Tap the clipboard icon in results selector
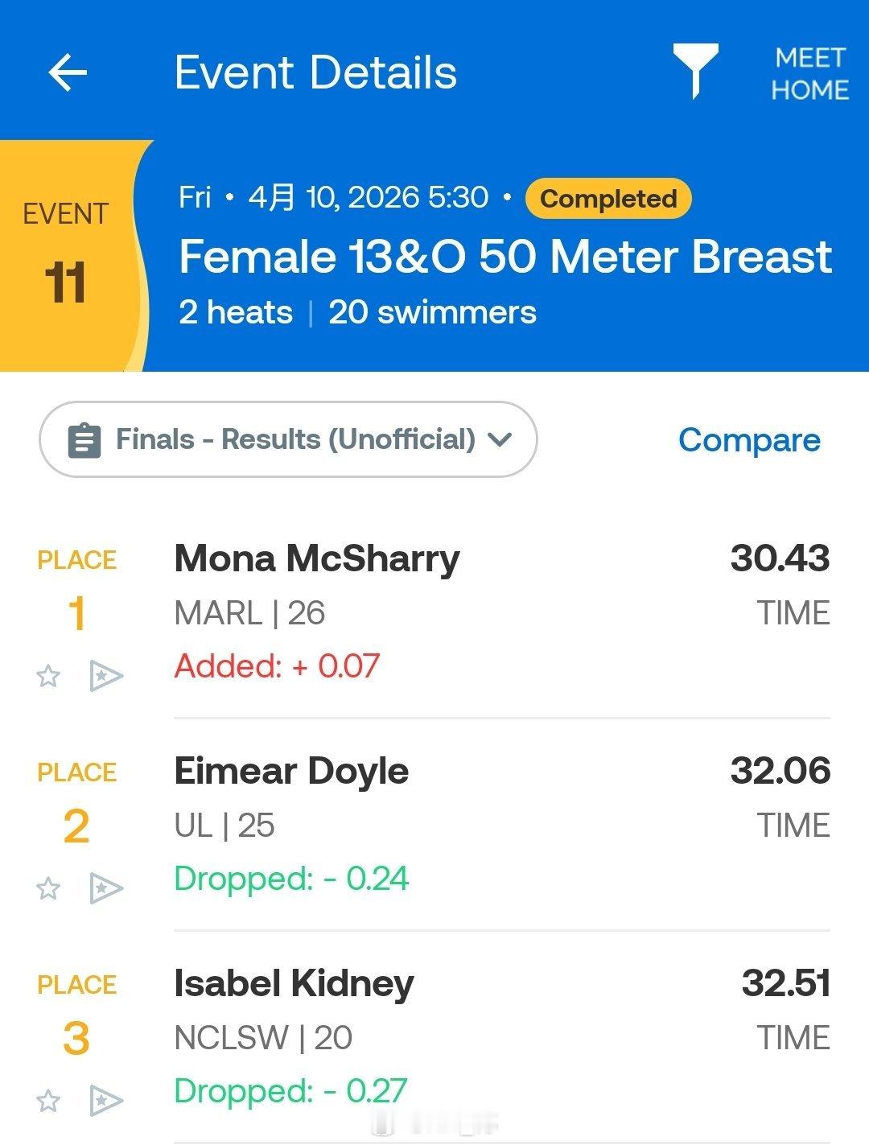Viewport: 869px width, 1145px height. 84,440
